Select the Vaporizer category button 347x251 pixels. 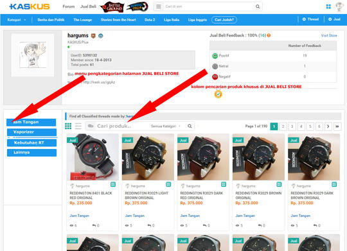(x=31, y=132)
